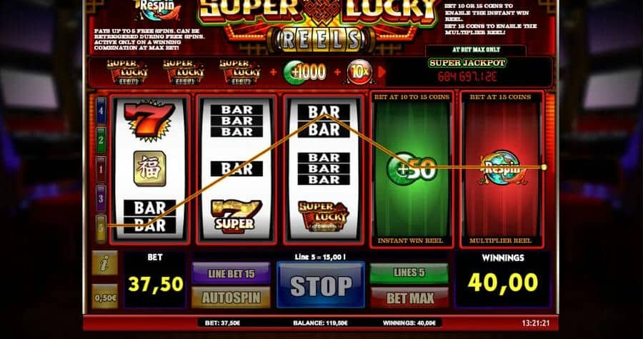
Task: Enable Autospin
Action: coord(231,298)
